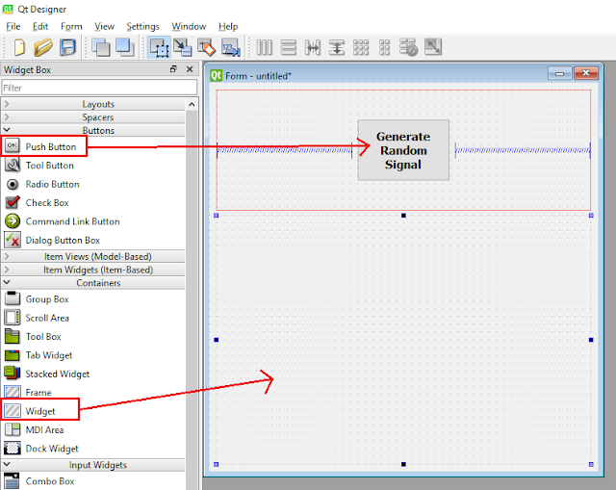Image resolution: width=616 pixels, height=490 pixels.
Task: Save the form using floppy disk icon
Action: coord(67,47)
